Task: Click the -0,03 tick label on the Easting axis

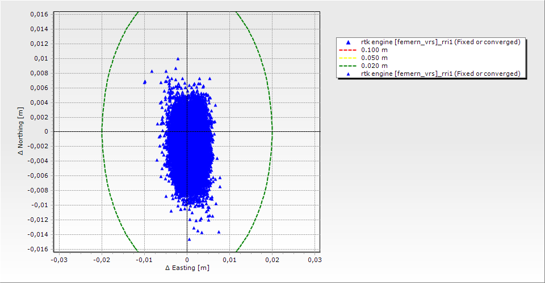Action: [58, 259]
